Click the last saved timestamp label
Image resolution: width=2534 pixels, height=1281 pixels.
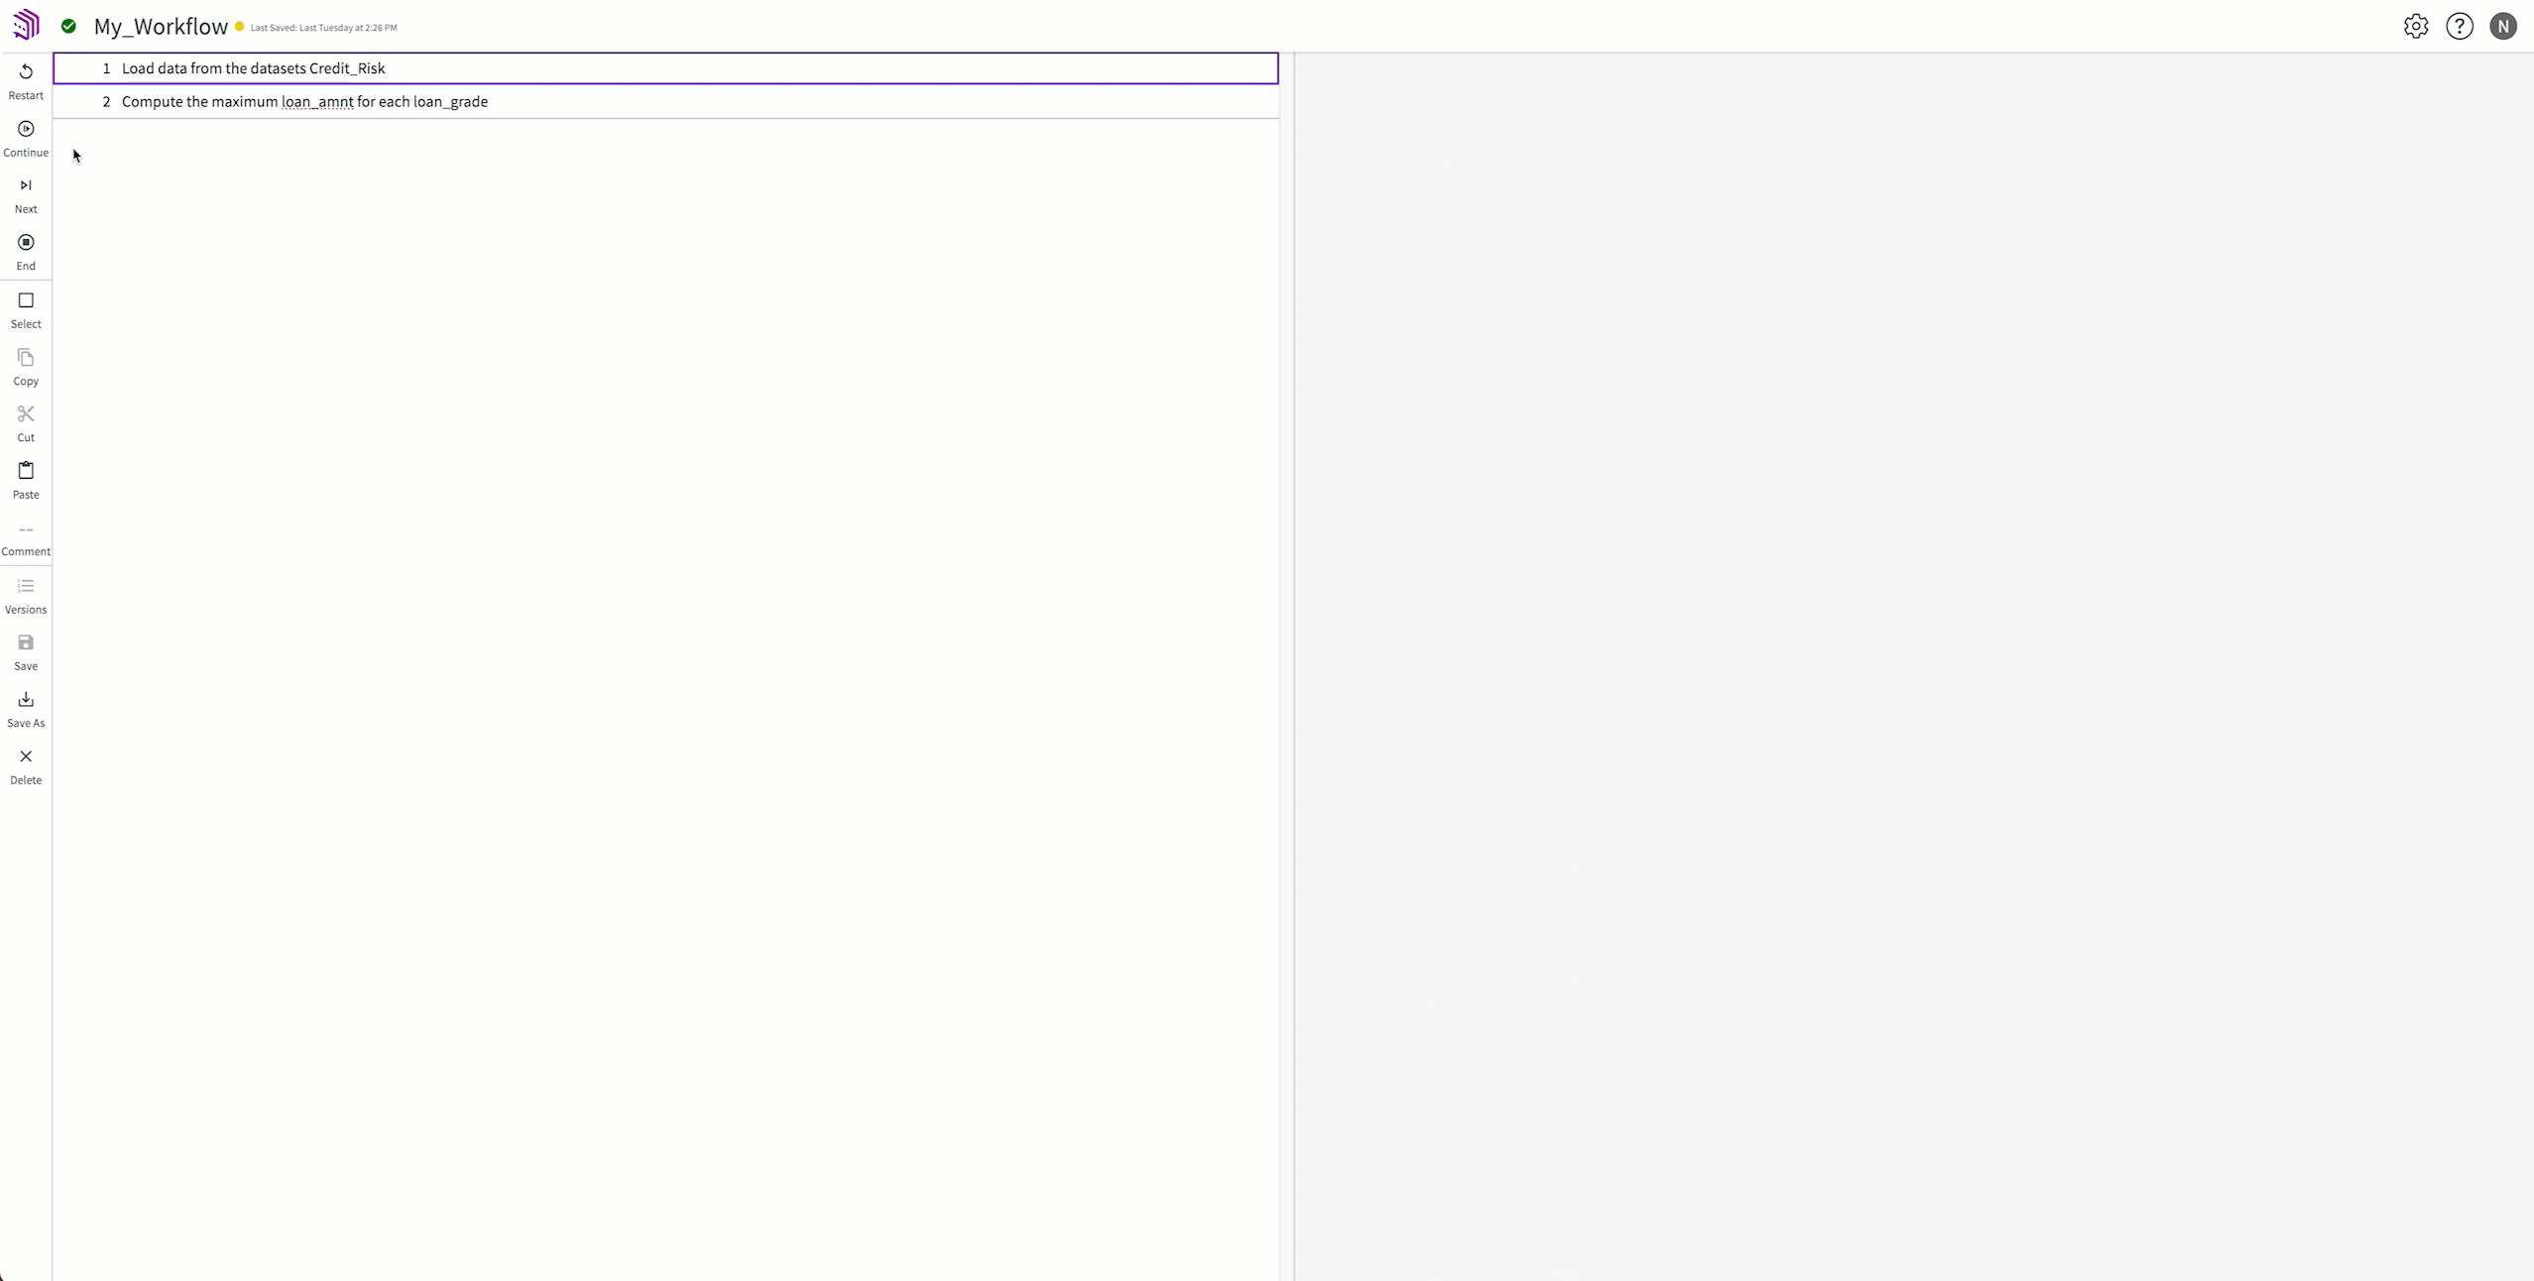[323, 28]
